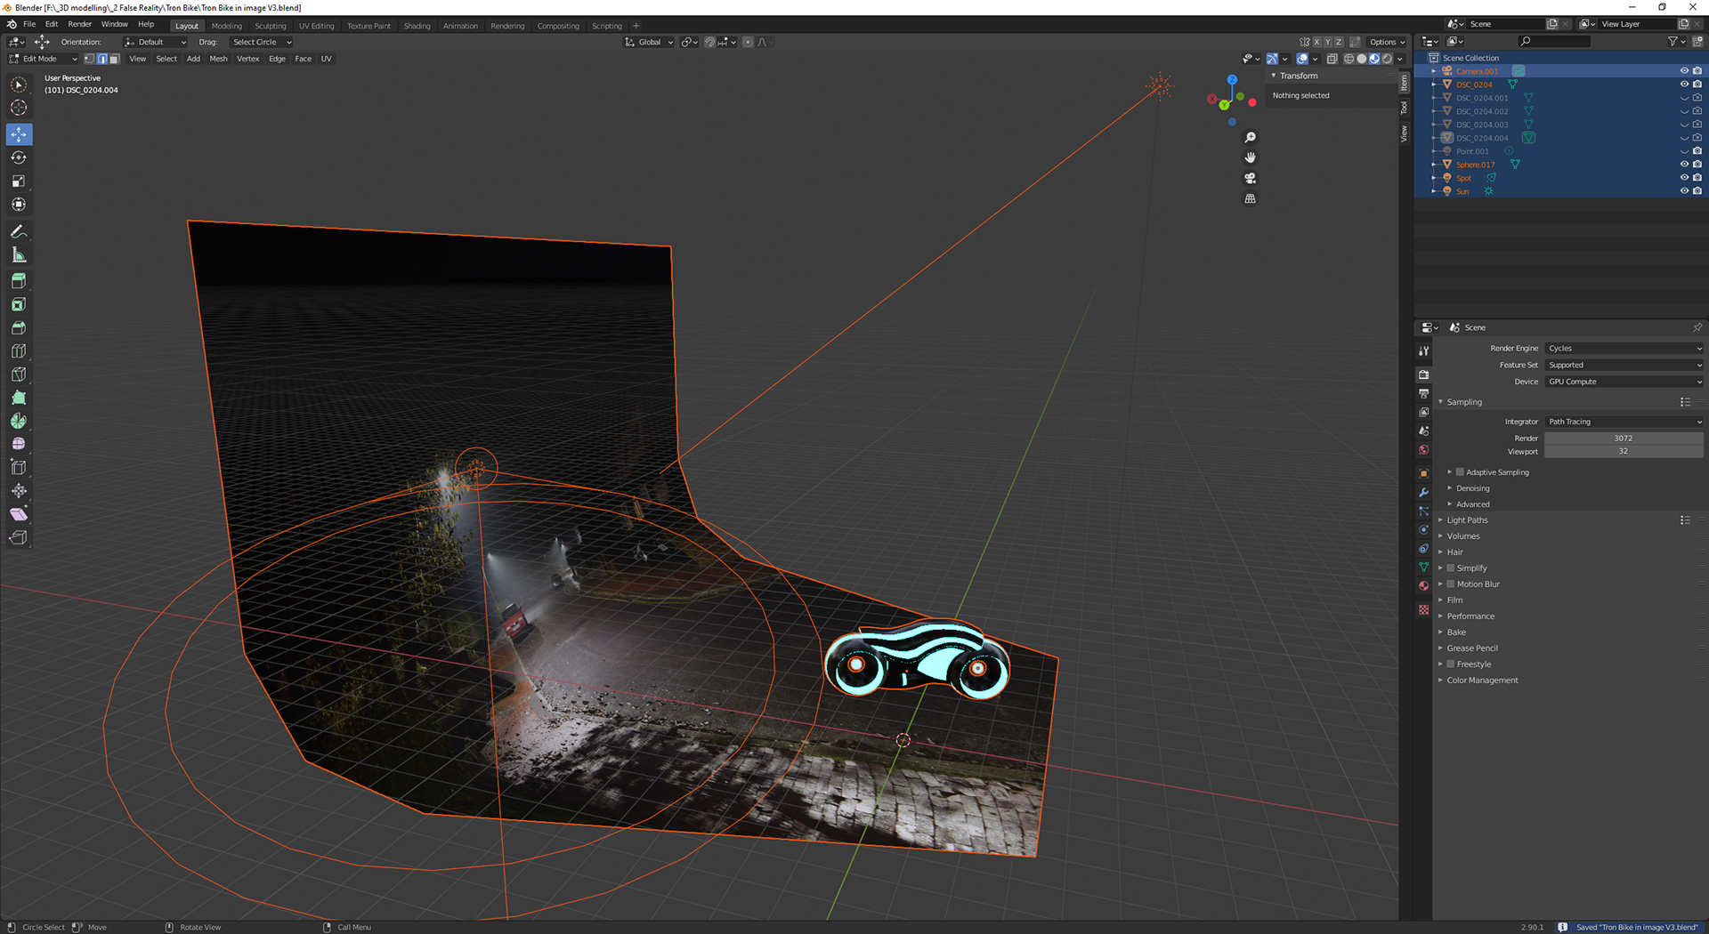Click the Viewport samples field 32

point(1624,452)
